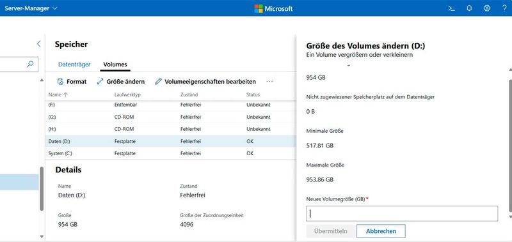Select the Daten (D:) volume row
This screenshot has height=242, width=512.
click(170, 141)
